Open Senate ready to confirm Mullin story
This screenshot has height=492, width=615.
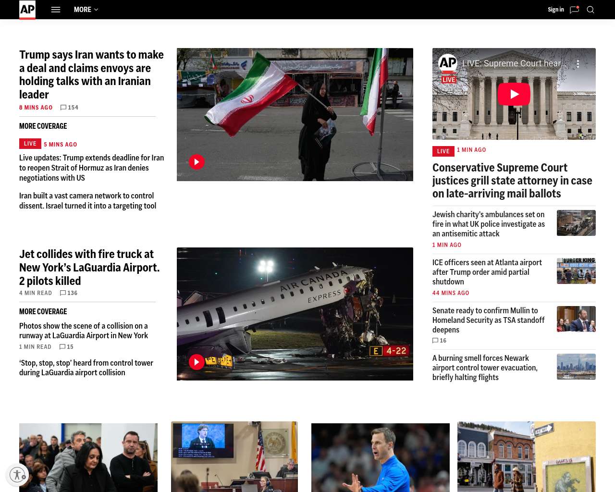pyautogui.click(x=489, y=320)
